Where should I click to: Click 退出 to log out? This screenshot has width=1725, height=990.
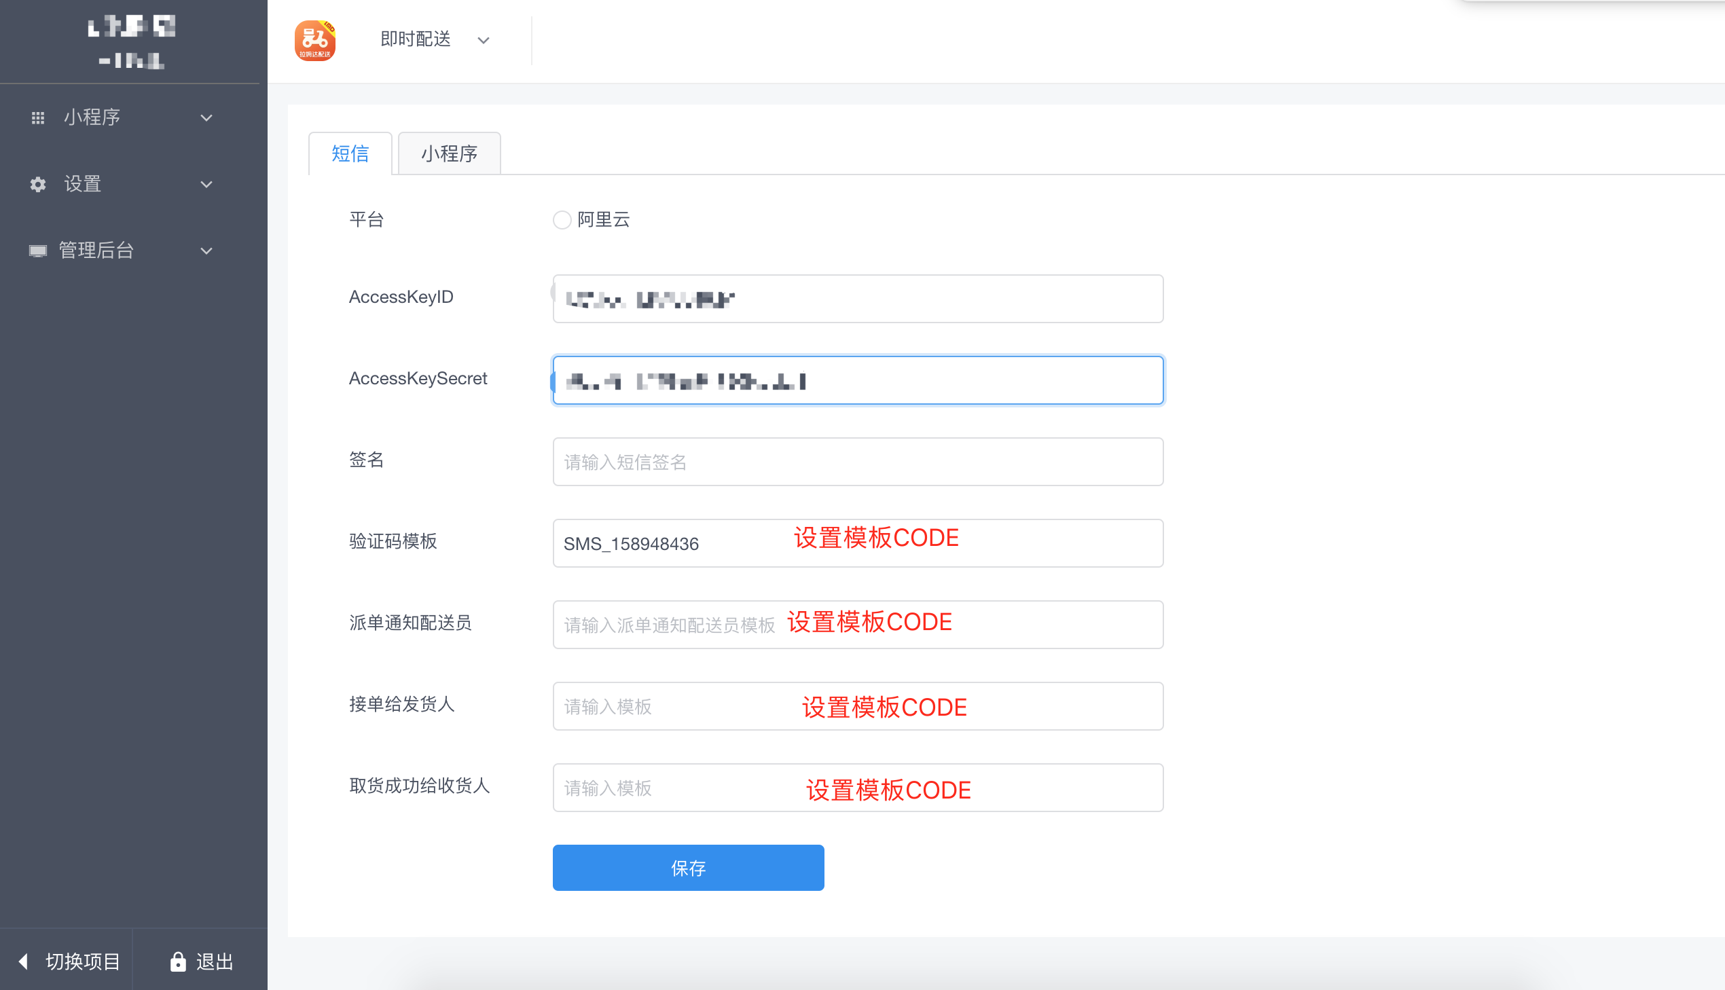point(200,961)
